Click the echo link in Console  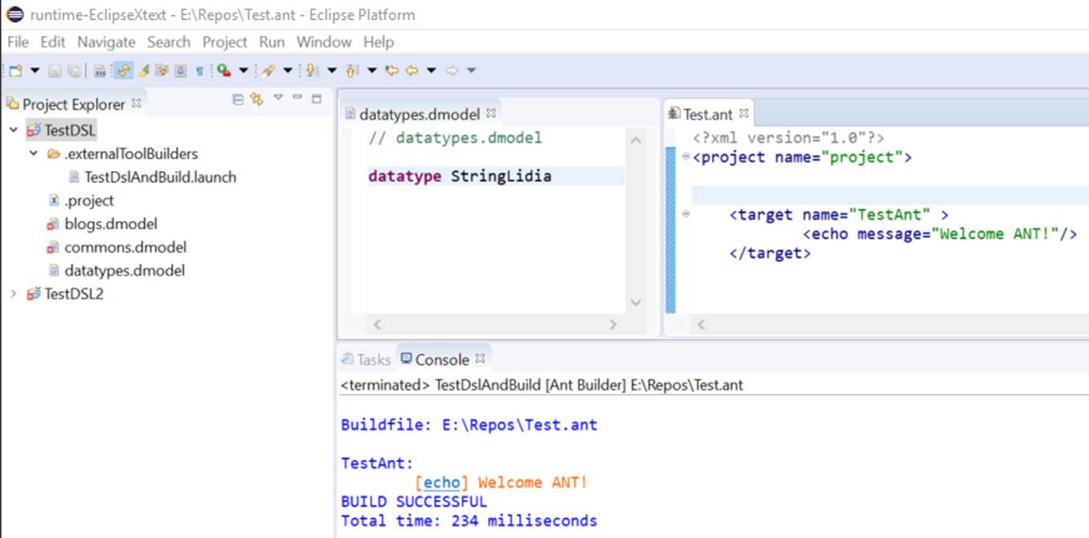click(x=441, y=483)
